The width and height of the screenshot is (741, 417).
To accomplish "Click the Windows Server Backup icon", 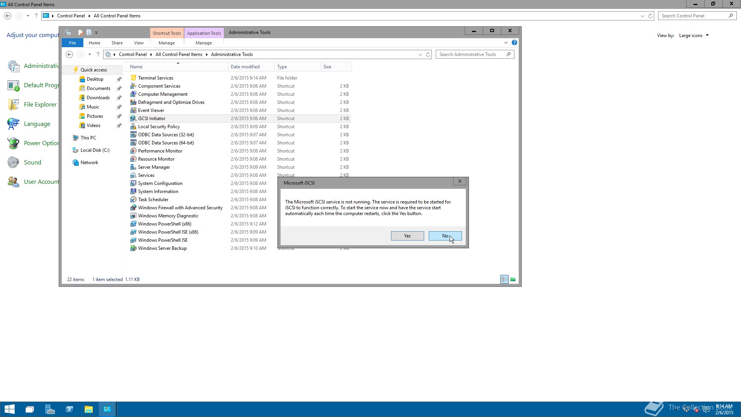I will pyautogui.click(x=133, y=248).
